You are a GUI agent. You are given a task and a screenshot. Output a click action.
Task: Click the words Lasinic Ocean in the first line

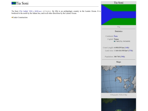click(91, 11)
